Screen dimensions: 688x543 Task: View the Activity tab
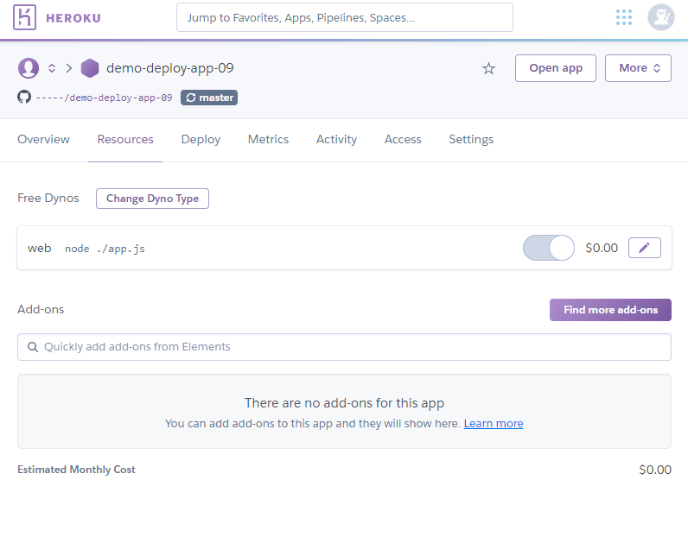(336, 139)
